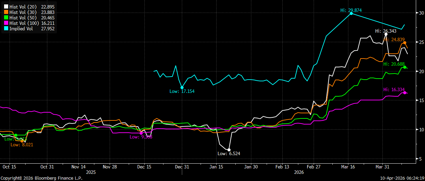Click the 30 value on y-axis

pyautogui.click(x=421, y=13)
